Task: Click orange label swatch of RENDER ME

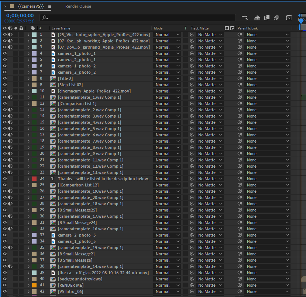Action: 34,285
